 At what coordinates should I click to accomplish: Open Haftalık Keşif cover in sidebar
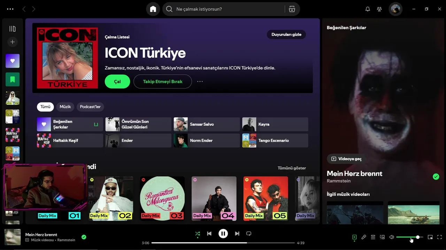pyautogui.click(x=13, y=135)
